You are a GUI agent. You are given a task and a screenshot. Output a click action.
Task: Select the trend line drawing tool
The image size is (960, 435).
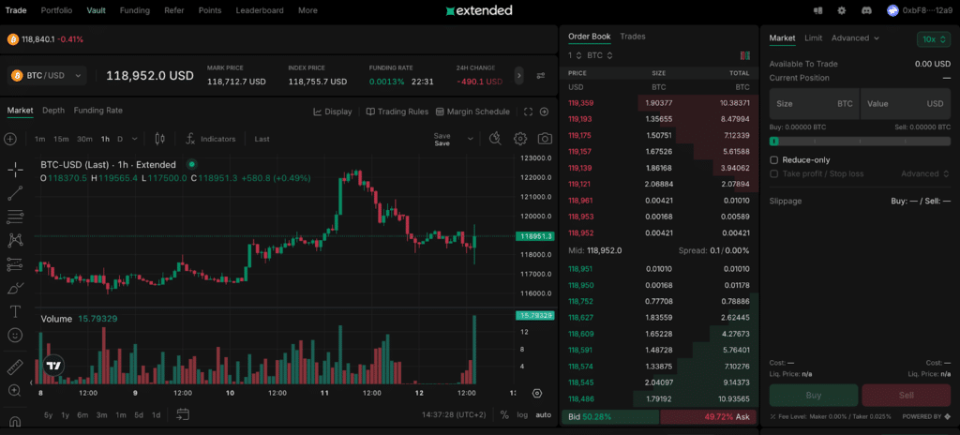[x=15, y=194]
